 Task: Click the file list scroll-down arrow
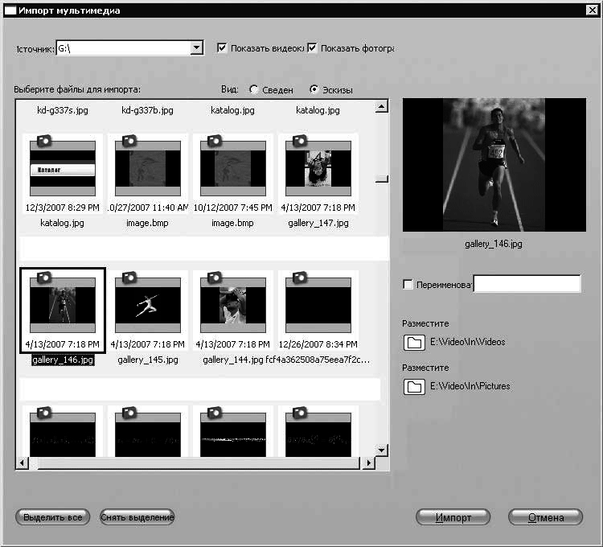click(381, 450)
